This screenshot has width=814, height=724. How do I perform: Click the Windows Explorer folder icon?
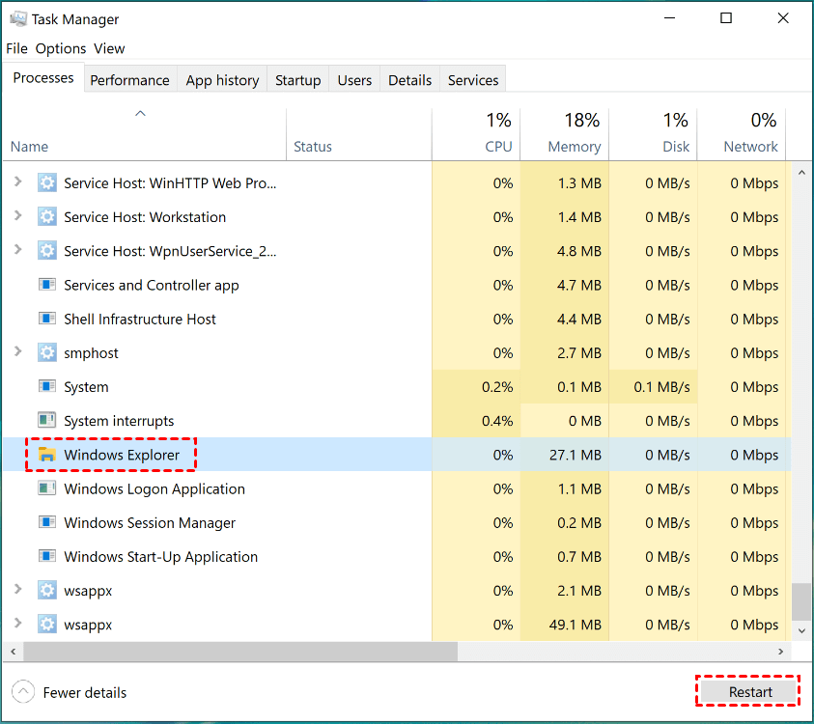(x=47, y=455)
